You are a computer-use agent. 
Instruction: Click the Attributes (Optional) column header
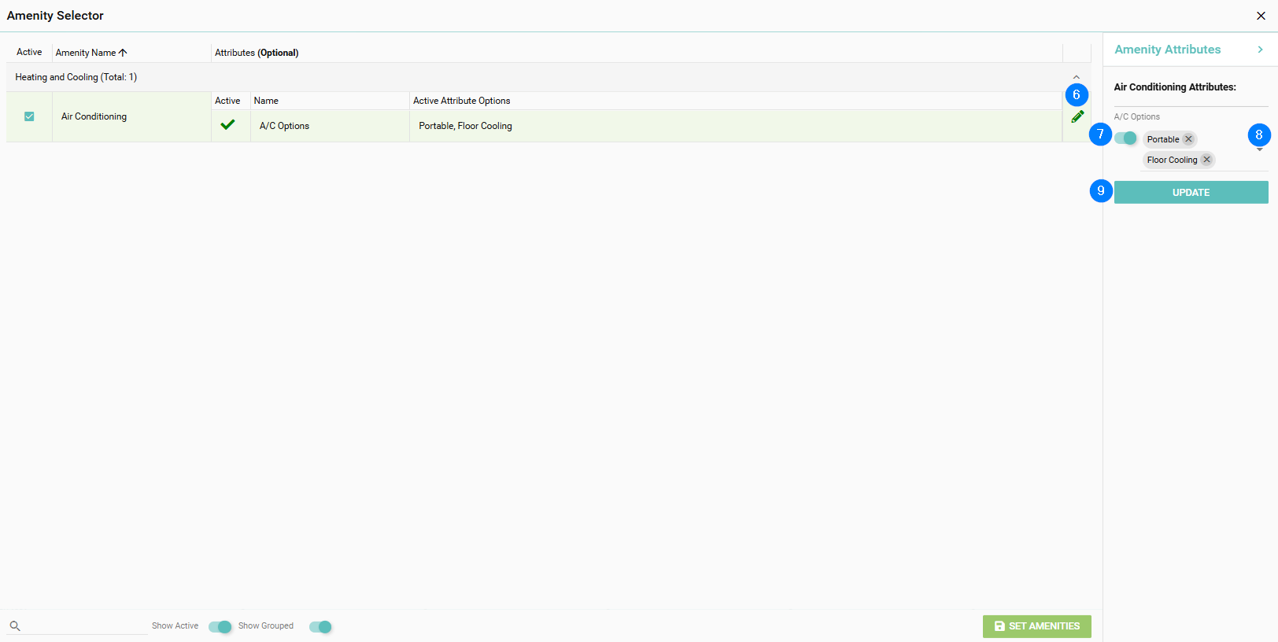(x=257, y=53)
